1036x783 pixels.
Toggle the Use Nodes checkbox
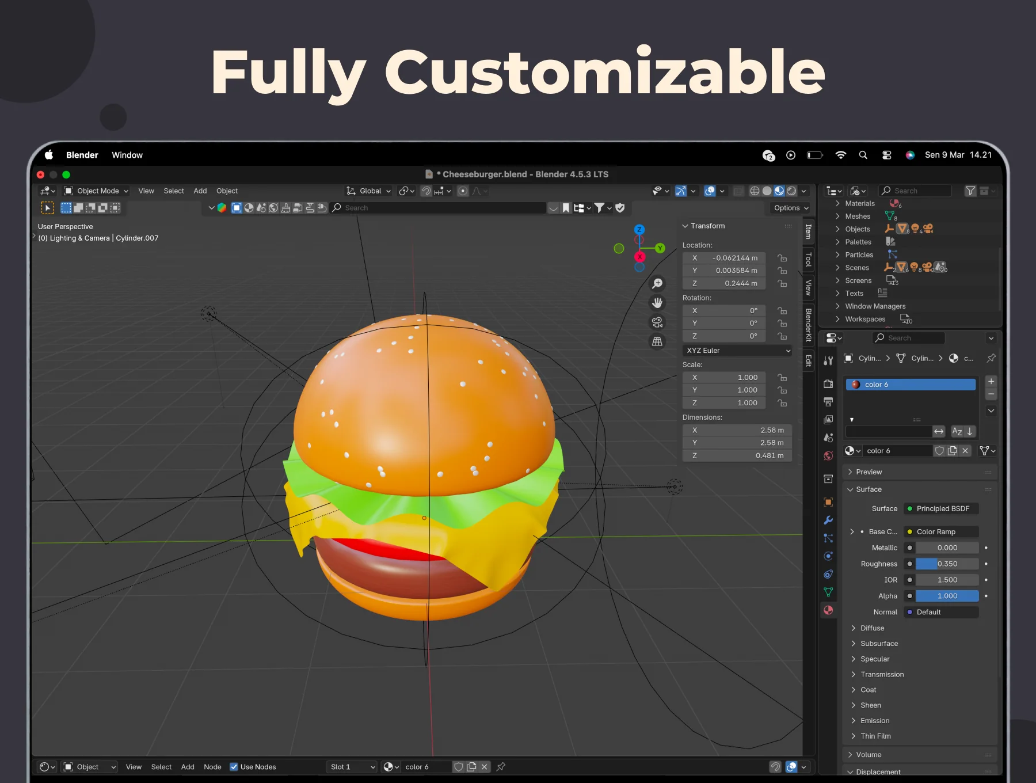tap(234, 767)
